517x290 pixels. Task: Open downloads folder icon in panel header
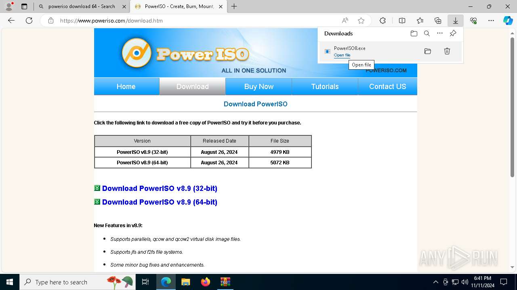click(x=414, y=33)
